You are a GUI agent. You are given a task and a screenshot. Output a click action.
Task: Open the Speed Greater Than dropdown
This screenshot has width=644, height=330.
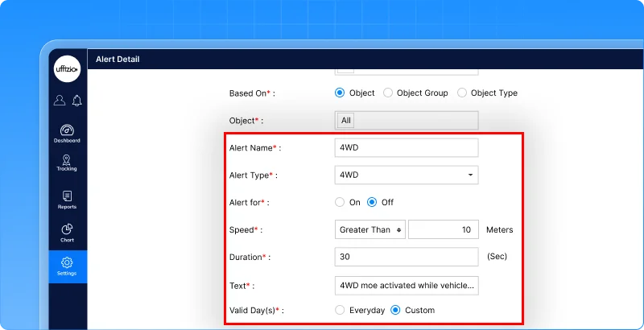(x=370, y=229)
